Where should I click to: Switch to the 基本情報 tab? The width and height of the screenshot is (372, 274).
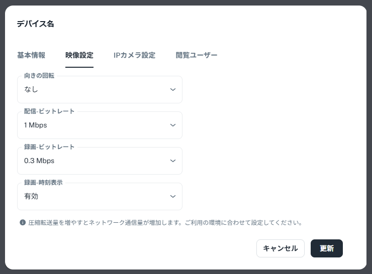click(31, 55)
